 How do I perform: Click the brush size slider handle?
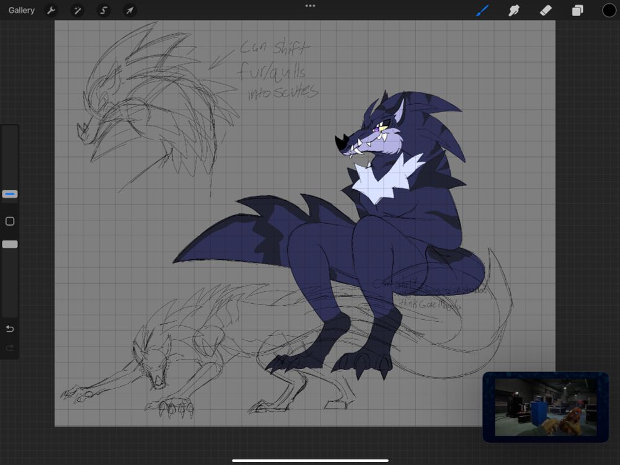click(10, 194)
